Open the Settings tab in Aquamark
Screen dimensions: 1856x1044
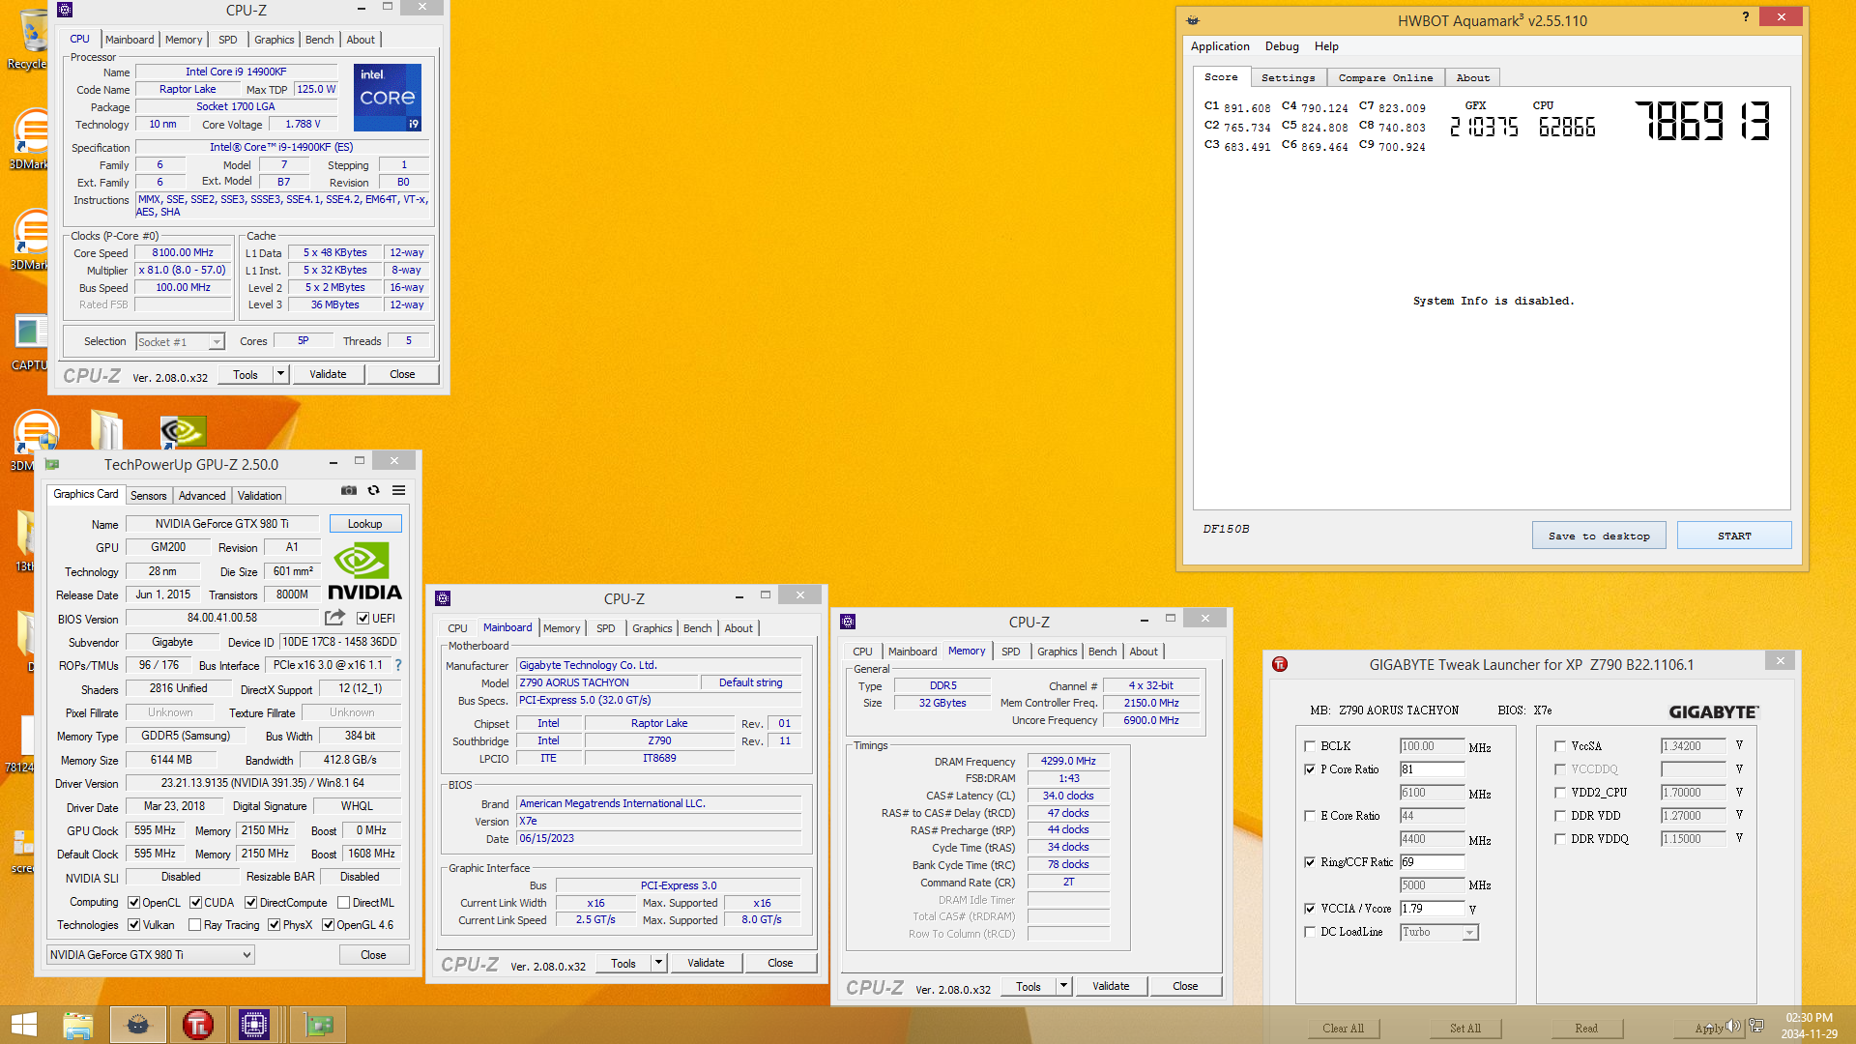click(1288, 78)
